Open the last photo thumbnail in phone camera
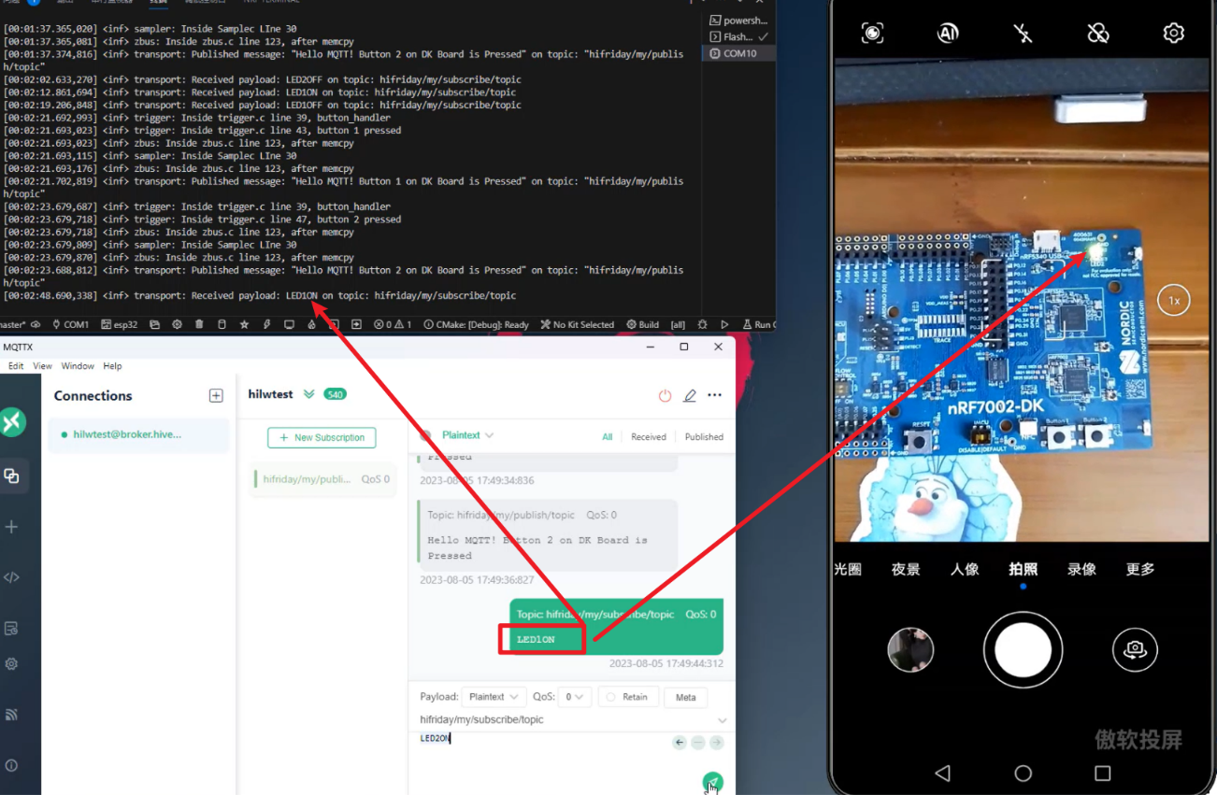Screen dimensions: 1217x795 point(911,649)
